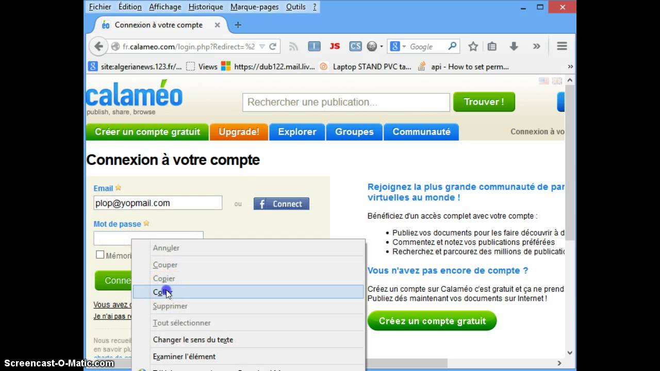Open the 'site:algeriannews.123.fr' bookmark
660x371 pixels.
coord(136,66)
